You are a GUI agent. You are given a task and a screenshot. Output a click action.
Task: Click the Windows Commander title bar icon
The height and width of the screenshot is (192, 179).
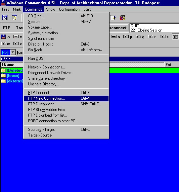3,3
